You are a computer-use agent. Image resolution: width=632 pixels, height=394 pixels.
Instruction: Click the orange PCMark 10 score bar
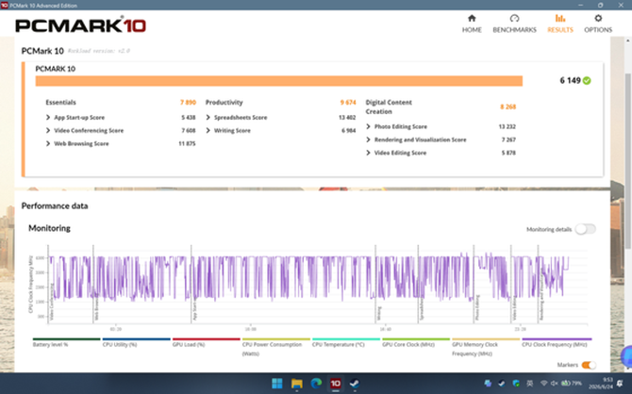pos(279,81)
